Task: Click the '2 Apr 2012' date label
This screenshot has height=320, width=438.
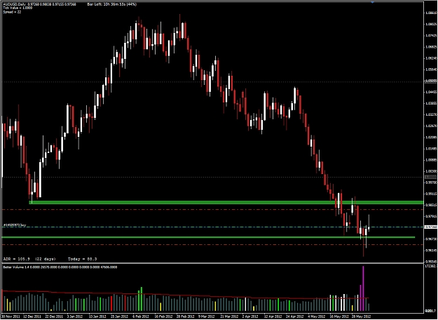Action: pos(250,316)
